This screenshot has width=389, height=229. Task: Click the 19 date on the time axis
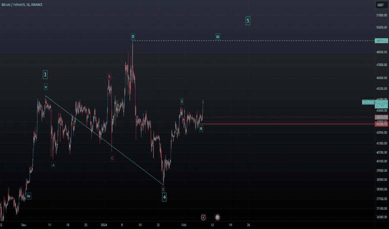click(230, 225)
